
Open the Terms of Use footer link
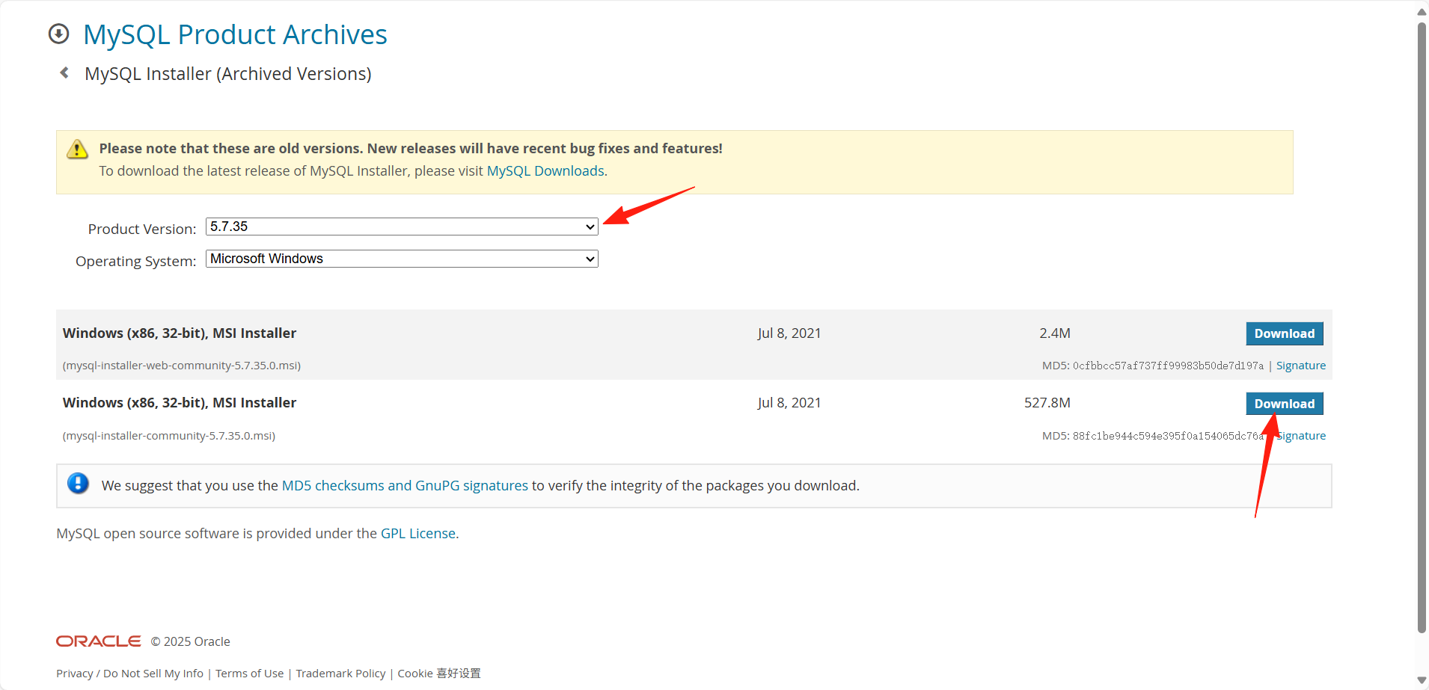(x=249, y=674)
